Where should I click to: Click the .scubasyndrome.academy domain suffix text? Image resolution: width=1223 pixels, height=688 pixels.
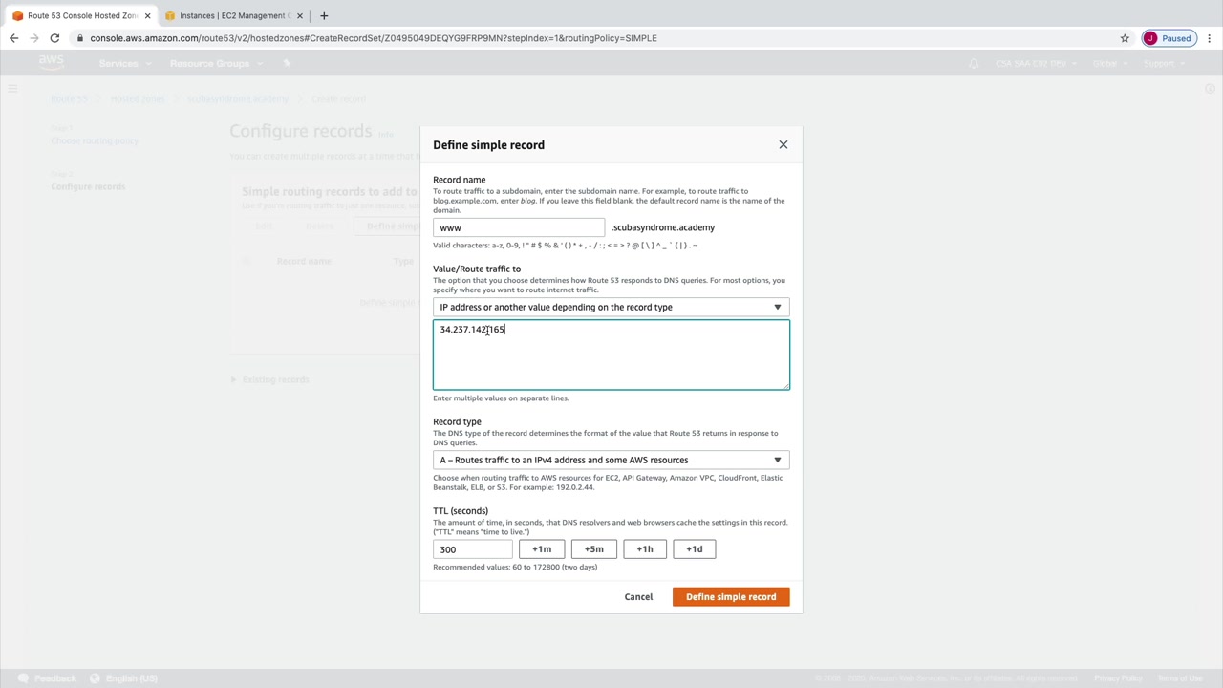(x=663, y=227)
